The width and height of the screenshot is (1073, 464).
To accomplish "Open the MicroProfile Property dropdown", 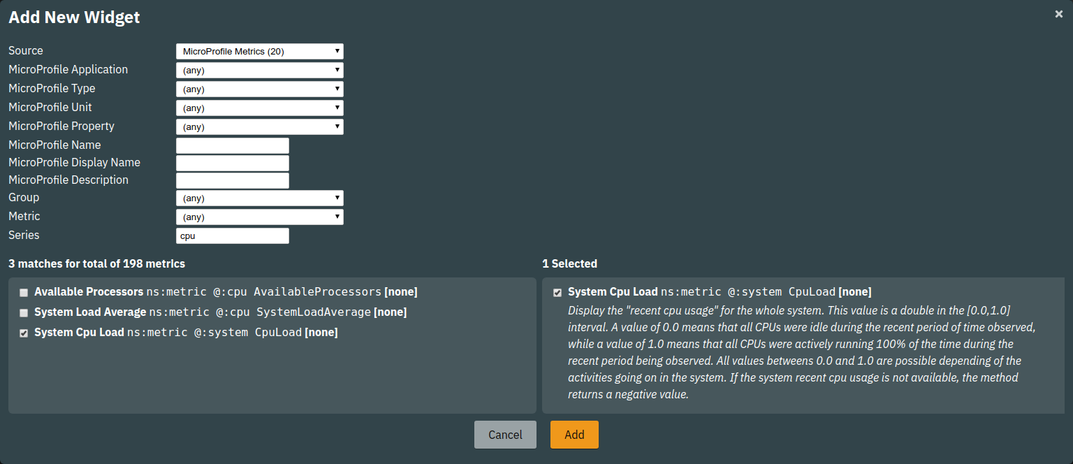I will (259, 126).
